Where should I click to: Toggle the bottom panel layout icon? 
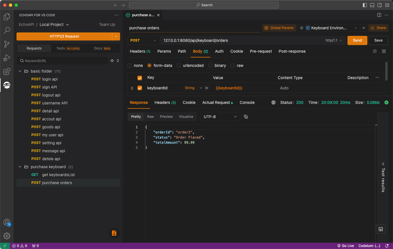(372, 5)
